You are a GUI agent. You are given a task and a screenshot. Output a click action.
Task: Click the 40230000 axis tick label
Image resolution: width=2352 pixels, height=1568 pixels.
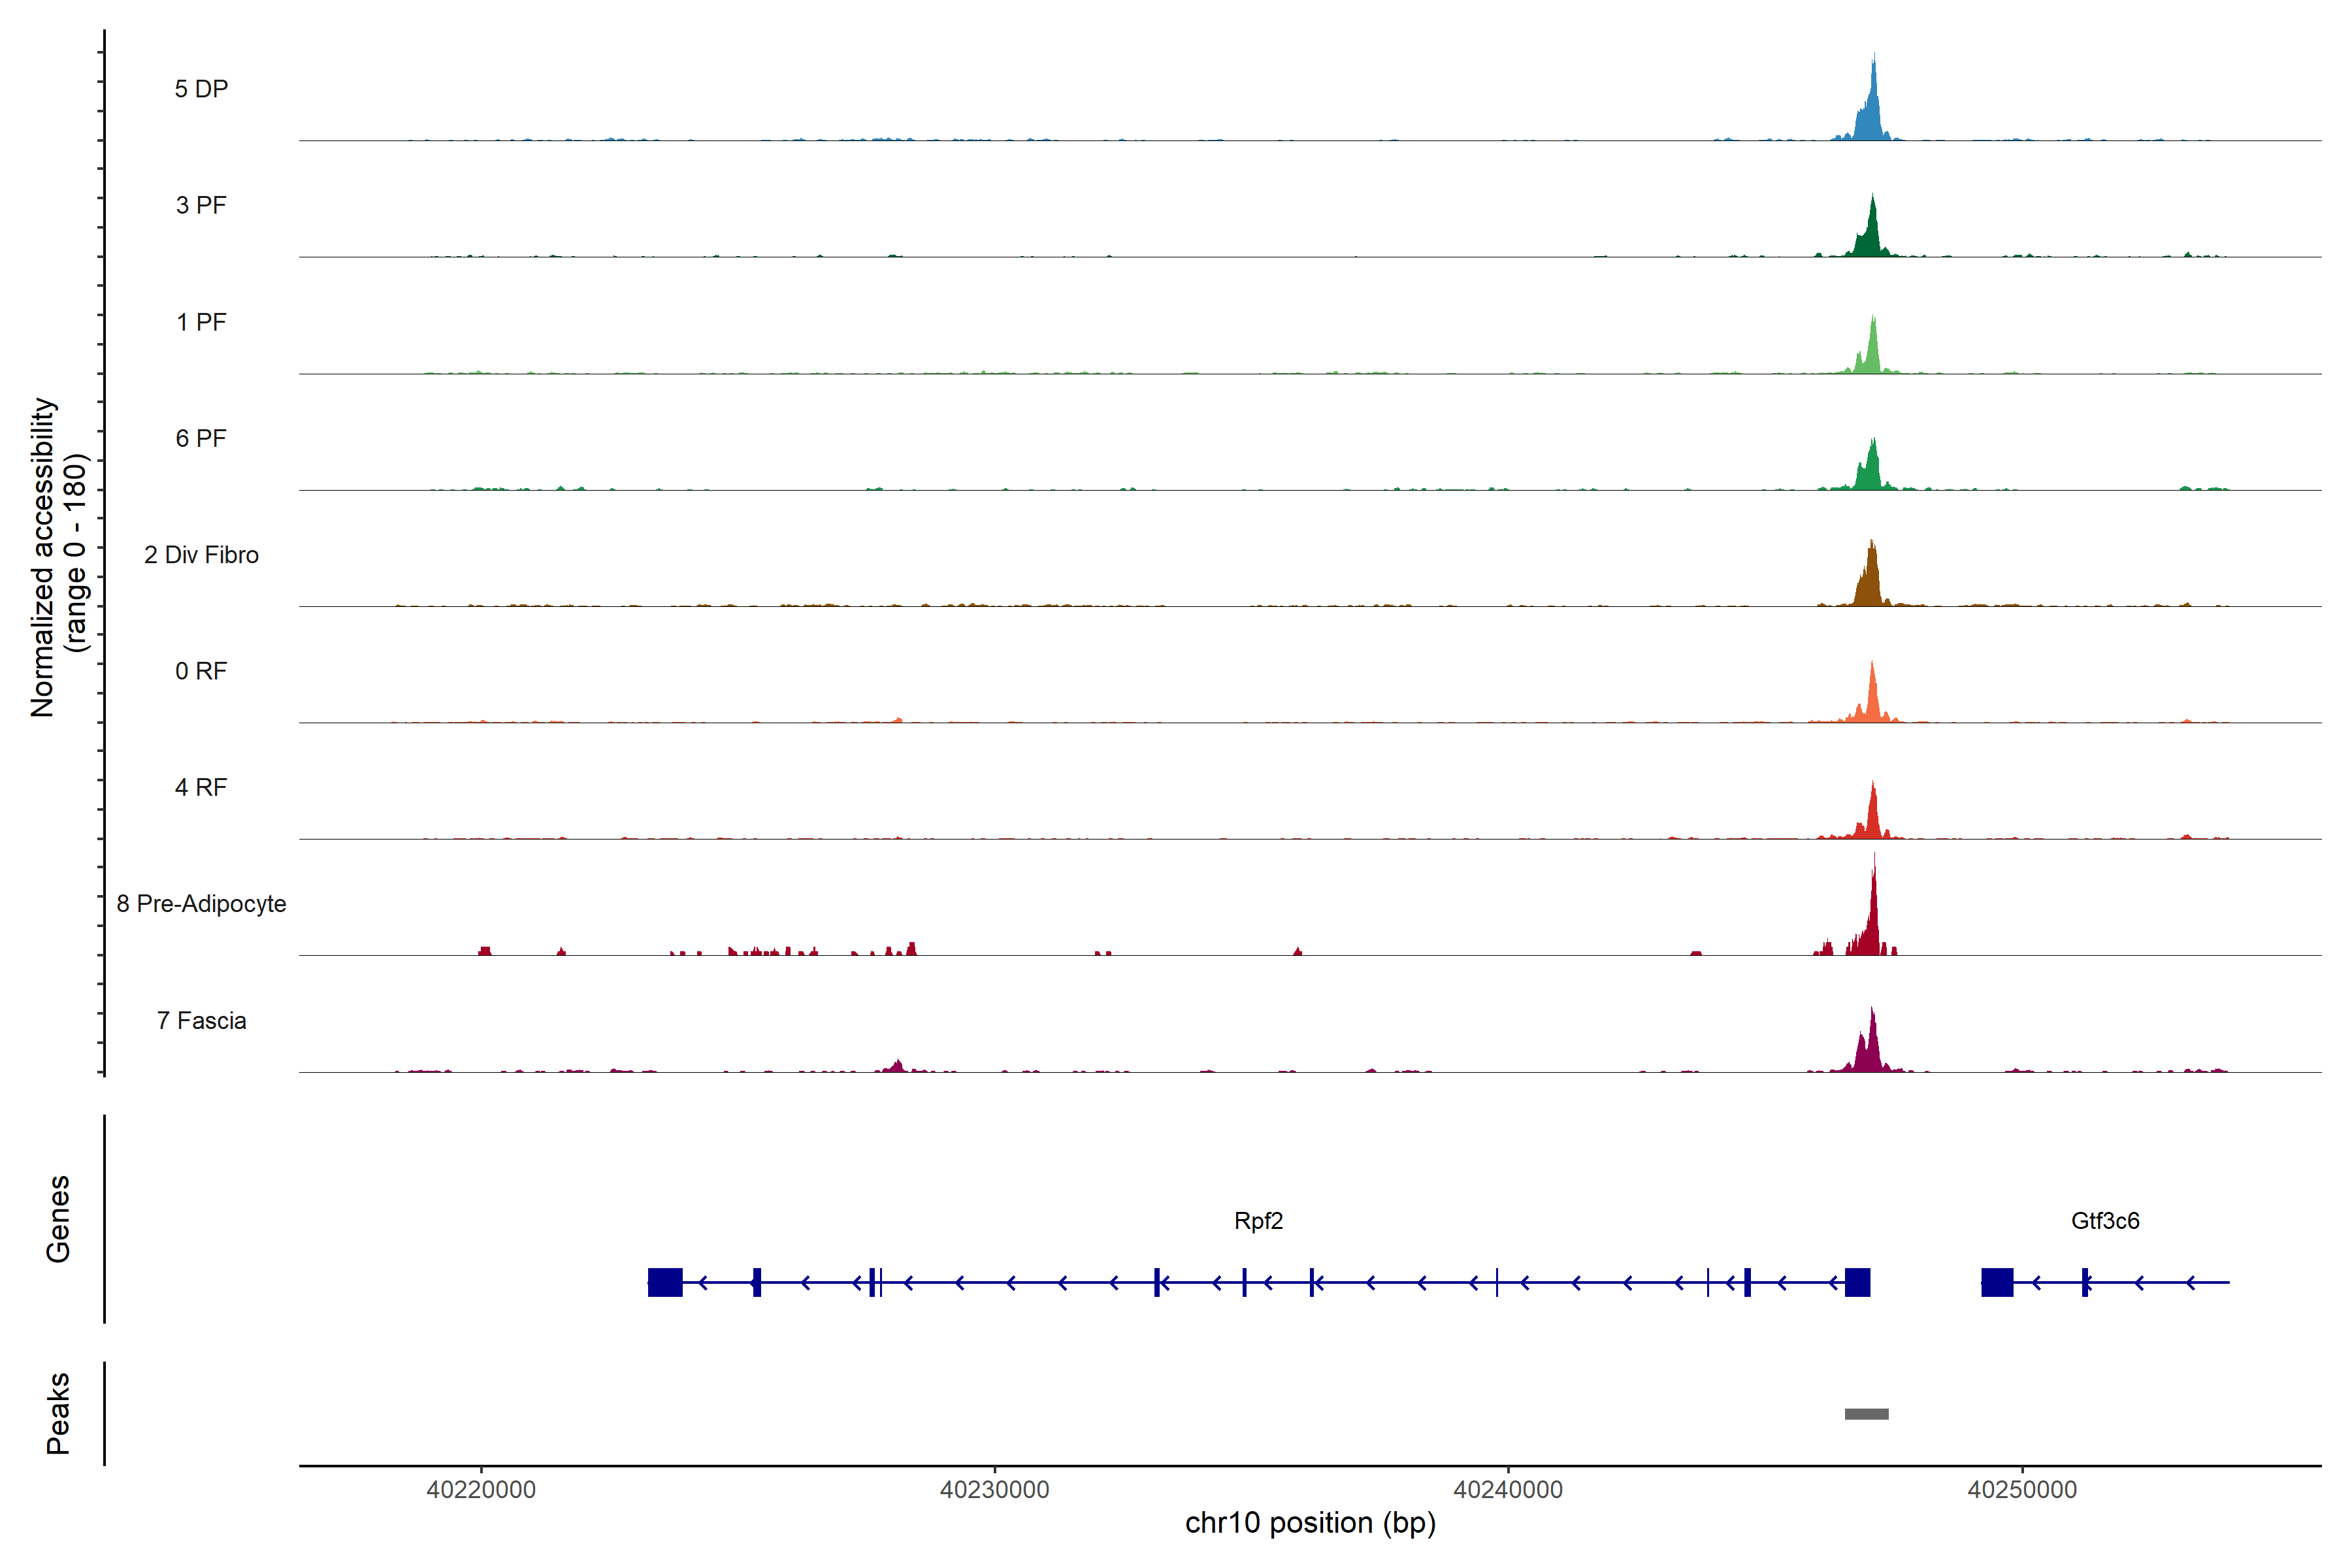pyautogui.click(x=994, y=1490)
